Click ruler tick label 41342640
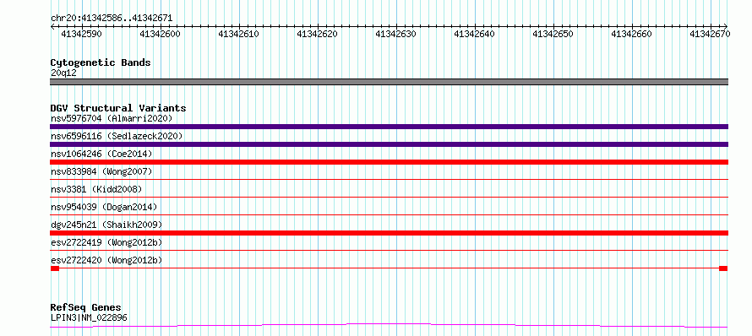The image size is (752, 336). tap(474, 34)
